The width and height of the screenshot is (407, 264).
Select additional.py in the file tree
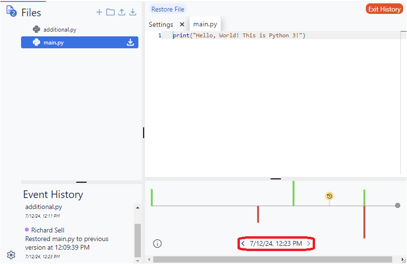(x=59, y=30)
